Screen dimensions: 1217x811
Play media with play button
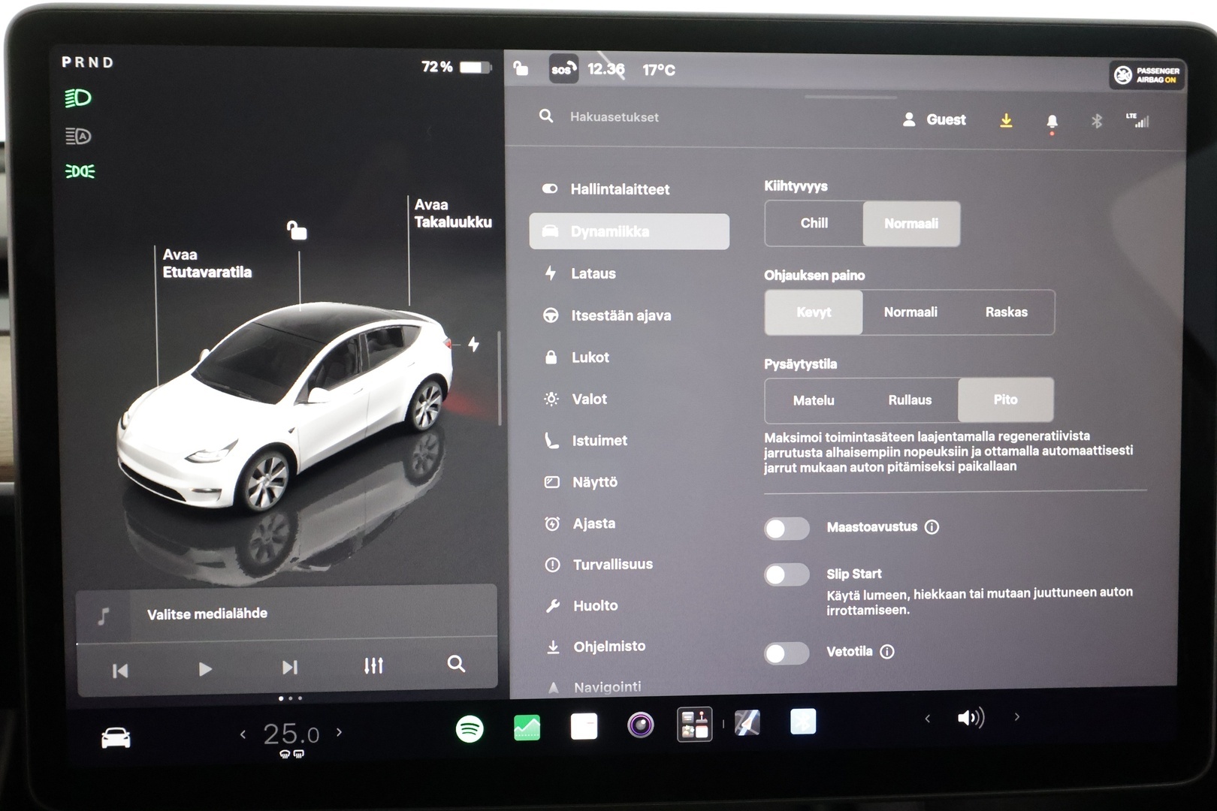tap(205, 668)
